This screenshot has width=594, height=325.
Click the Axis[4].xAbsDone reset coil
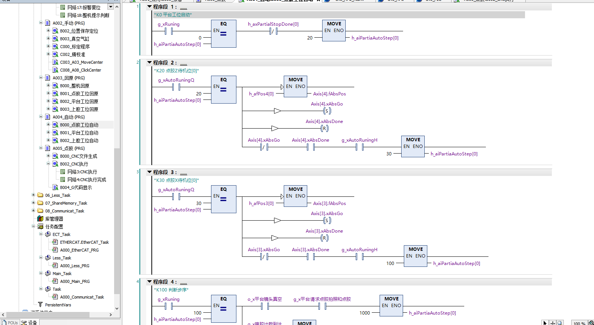tap(324, 128)
